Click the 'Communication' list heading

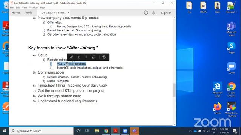tap(51, 72)
